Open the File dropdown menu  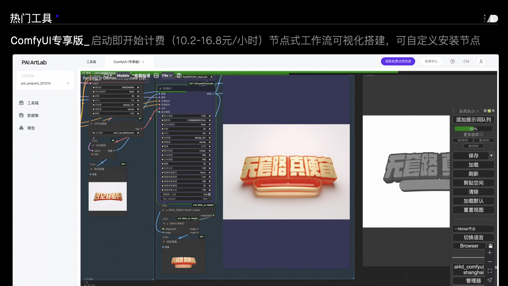click(x=167, y=75)
